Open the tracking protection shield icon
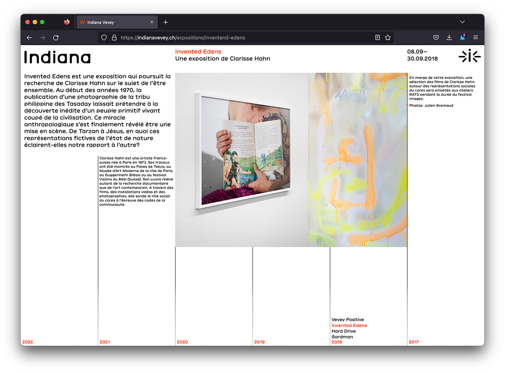 104,38
